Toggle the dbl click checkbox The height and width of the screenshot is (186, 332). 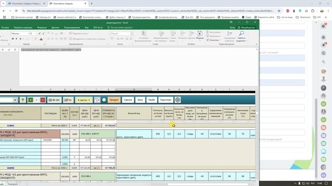tap(54, 100)
